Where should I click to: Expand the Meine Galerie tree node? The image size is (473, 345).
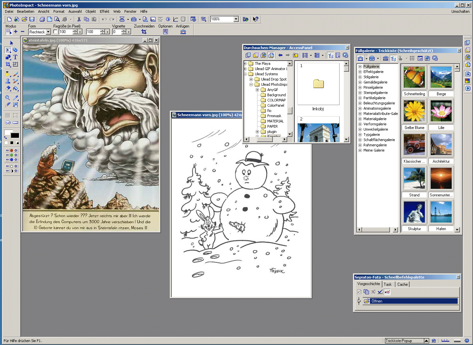[x=360, y=150]
